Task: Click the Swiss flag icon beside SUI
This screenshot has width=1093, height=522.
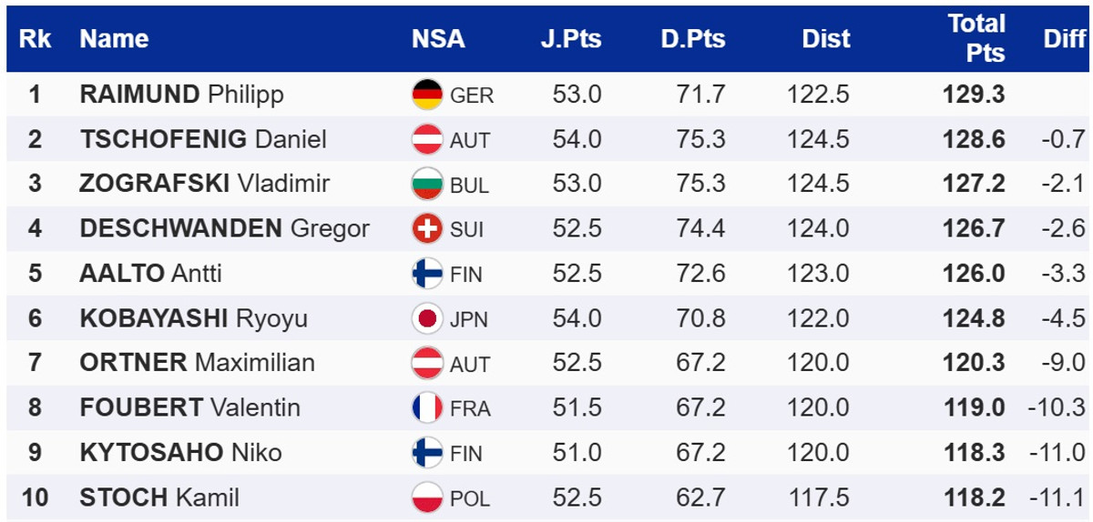Action: [x=427, y=228]
